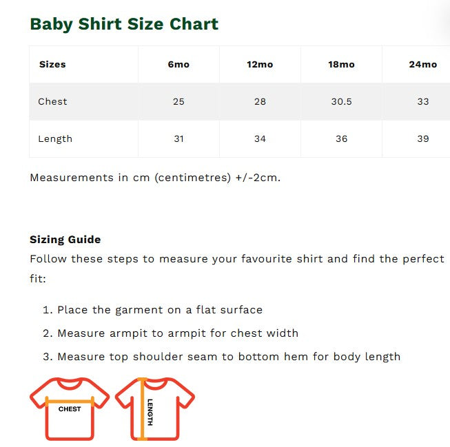Screen dimensions: 450x447
Task: Click the 18mo chest value 30.5
Action: click(x=341, y=102)
